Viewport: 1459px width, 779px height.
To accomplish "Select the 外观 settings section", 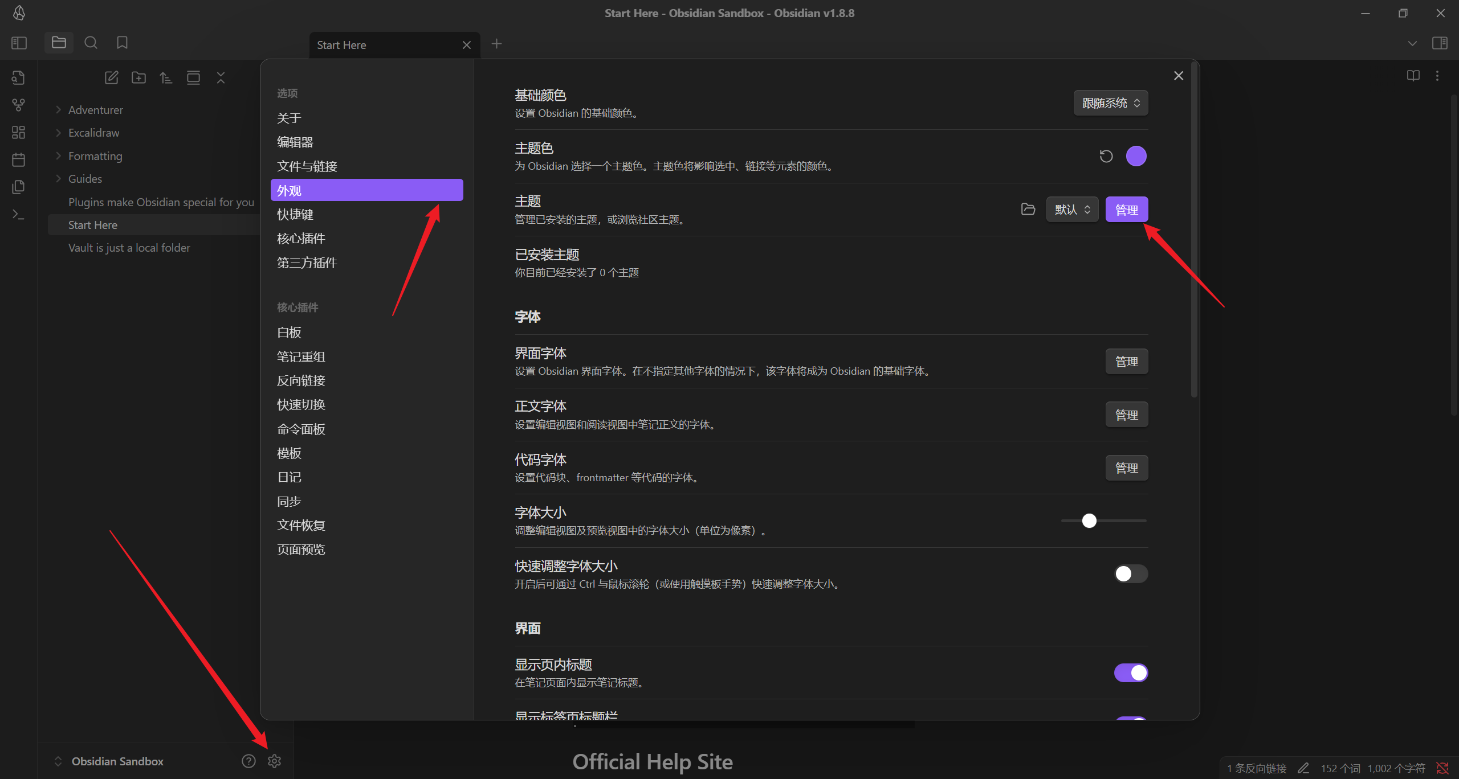I will click(366, 190).
